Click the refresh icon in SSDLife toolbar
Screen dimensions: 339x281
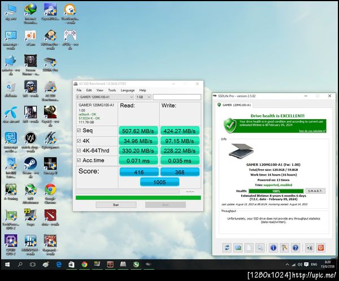227,247
